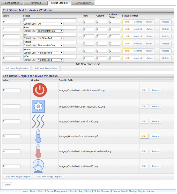The width and height of the screenshot is (177, 194).
Task: Edit the custom.gif graphic entry
Action: pos(144,136)
